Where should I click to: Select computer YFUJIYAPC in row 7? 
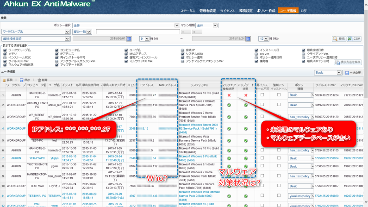pyautogui.click(x=37, y=158)
